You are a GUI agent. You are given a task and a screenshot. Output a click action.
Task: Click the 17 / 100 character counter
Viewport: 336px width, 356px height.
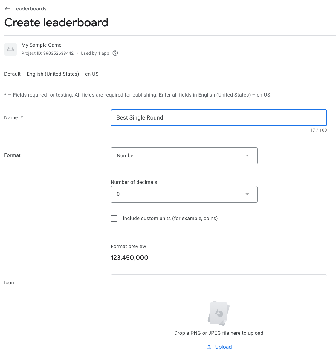[x=318, y=130]
